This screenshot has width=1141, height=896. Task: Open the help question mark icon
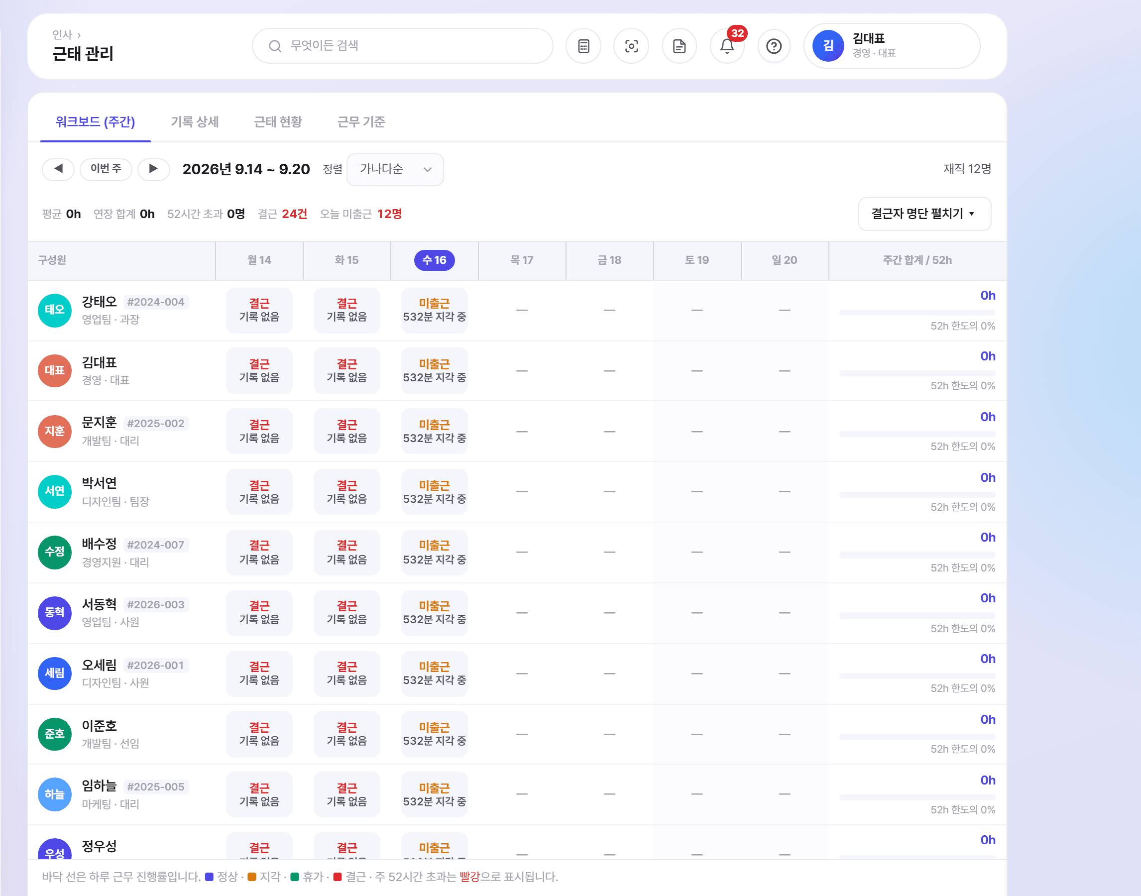774,46
